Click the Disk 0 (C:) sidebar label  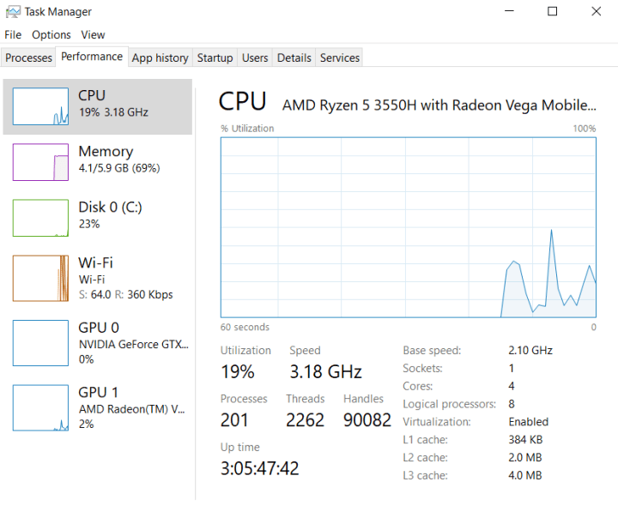point(111,208)
